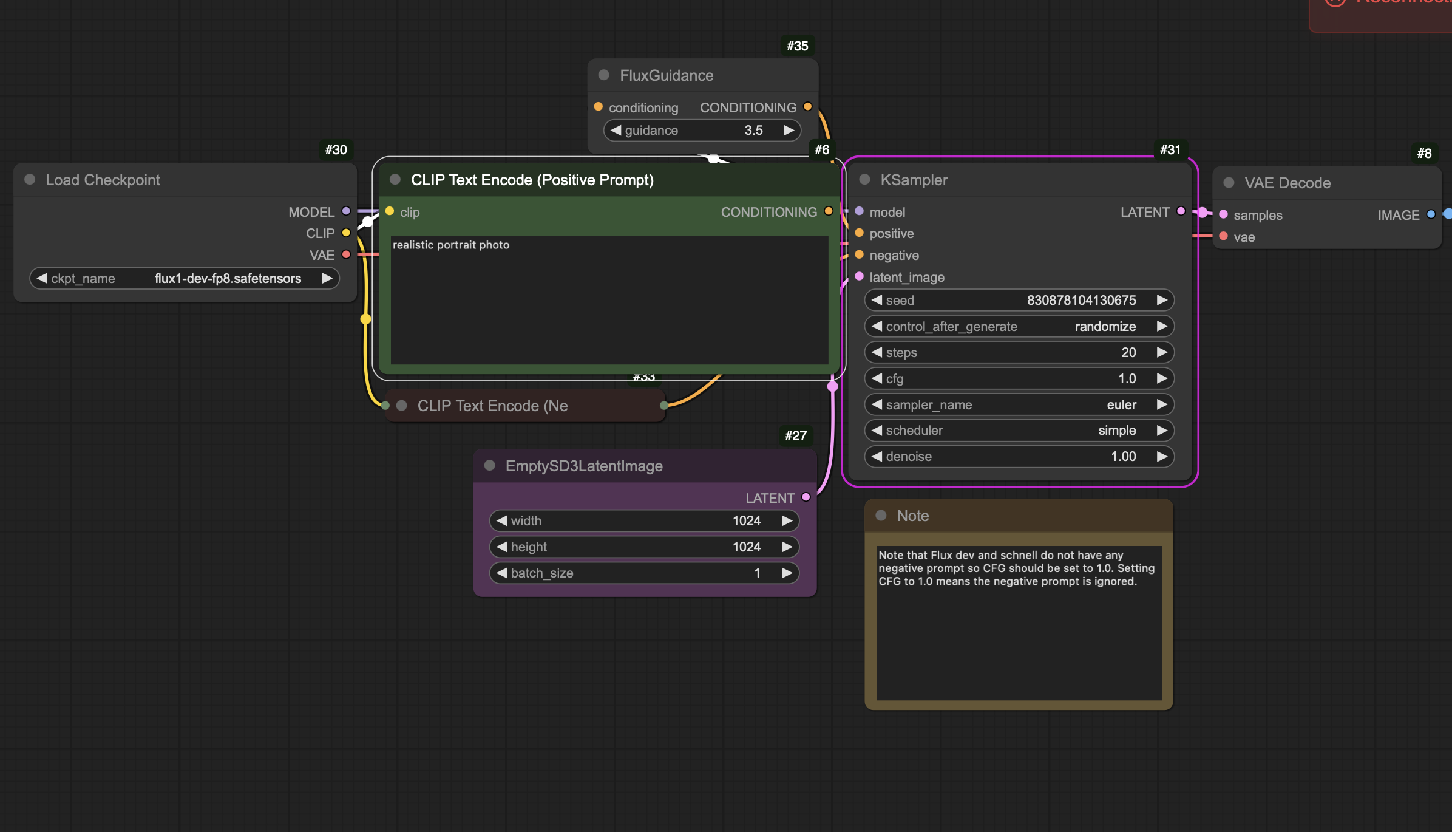The height and width of the screenshot is (832, 1452).
Task: Click the positive prompt text field
Action: pyautogui.click(x=609, y=300)
